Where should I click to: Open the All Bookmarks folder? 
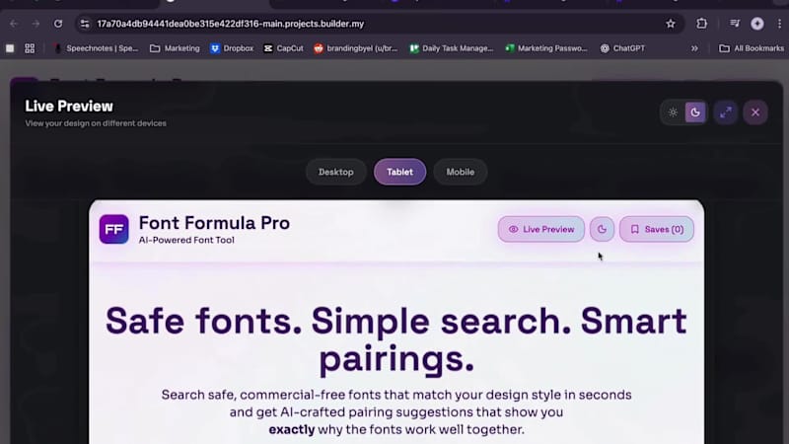pyautogui.click(x=752, y=48)
